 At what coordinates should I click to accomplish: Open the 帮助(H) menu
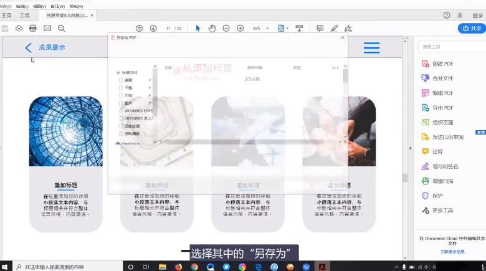coord(76,6)
